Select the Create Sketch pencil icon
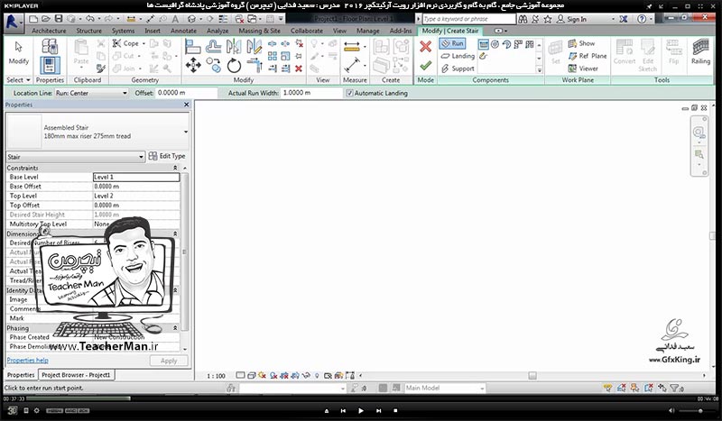722x421 pixels. 483,56
